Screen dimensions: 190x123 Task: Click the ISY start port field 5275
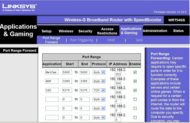pyautogui.click(x=67, y=90)
